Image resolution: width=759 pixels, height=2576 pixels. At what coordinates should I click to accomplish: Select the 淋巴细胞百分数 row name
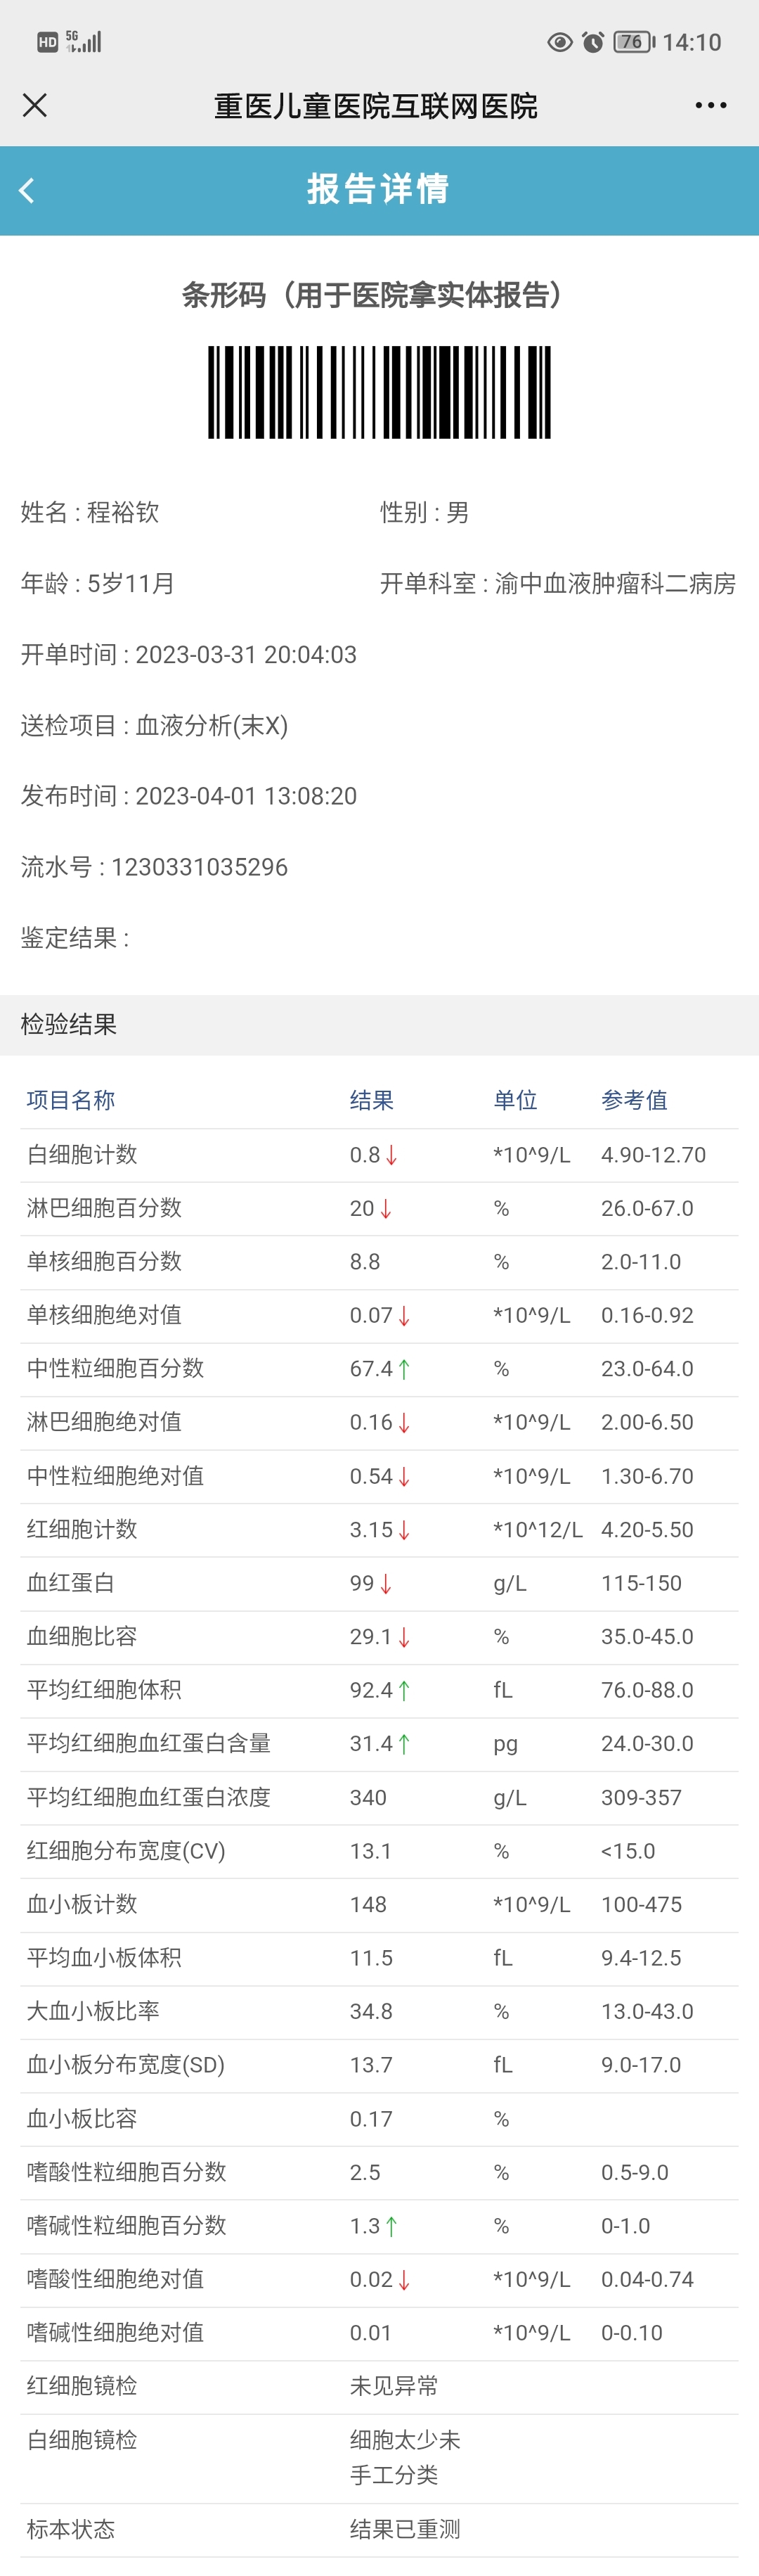[x=104, y=1208]
